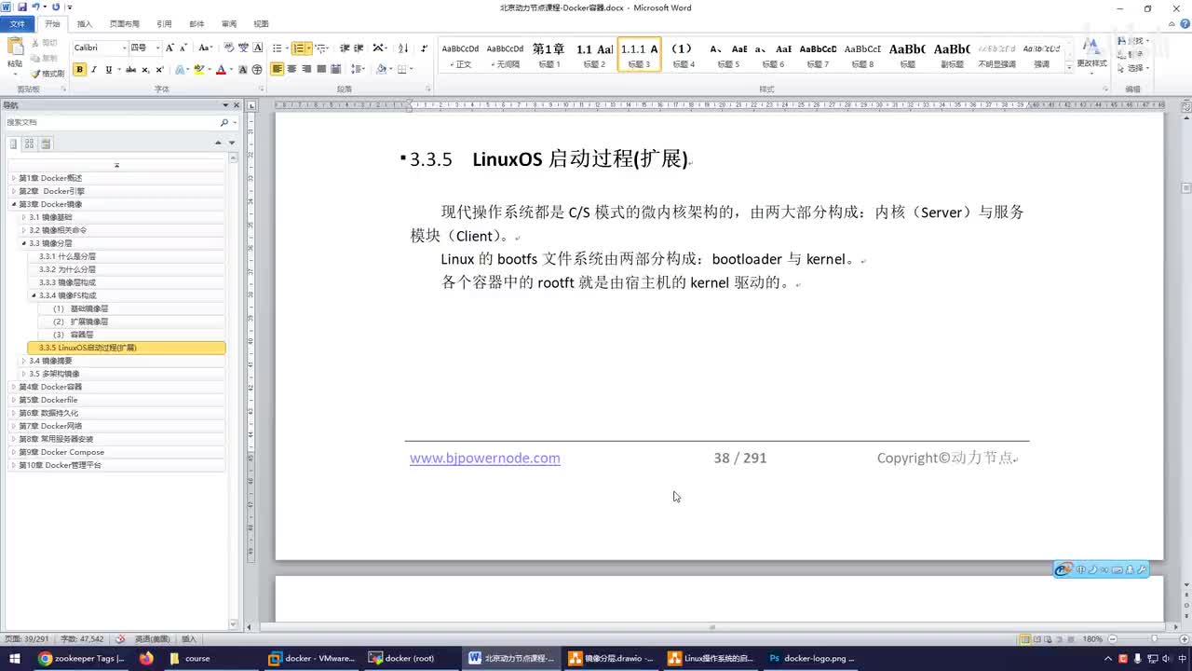
Task: Apply the 标题 4 style
Action: [x=684, y=55]
